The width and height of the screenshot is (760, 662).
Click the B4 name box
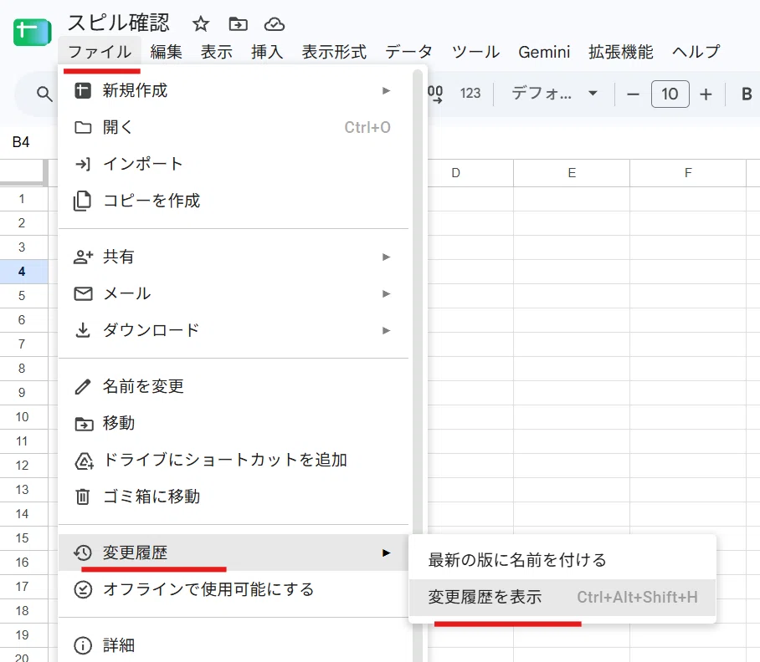[21, 142]
